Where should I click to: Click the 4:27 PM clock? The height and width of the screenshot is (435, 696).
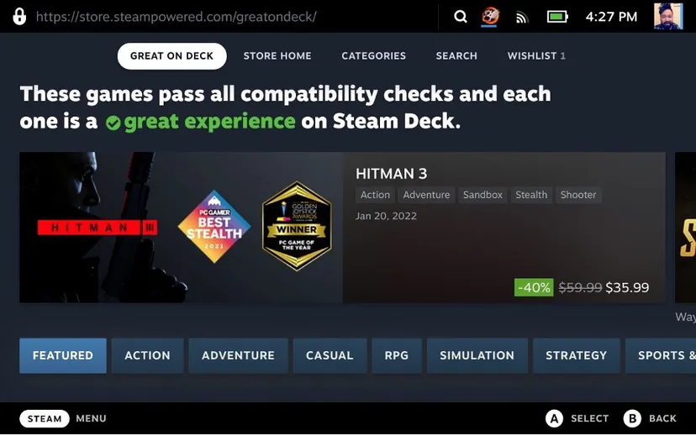pos(611,17)
